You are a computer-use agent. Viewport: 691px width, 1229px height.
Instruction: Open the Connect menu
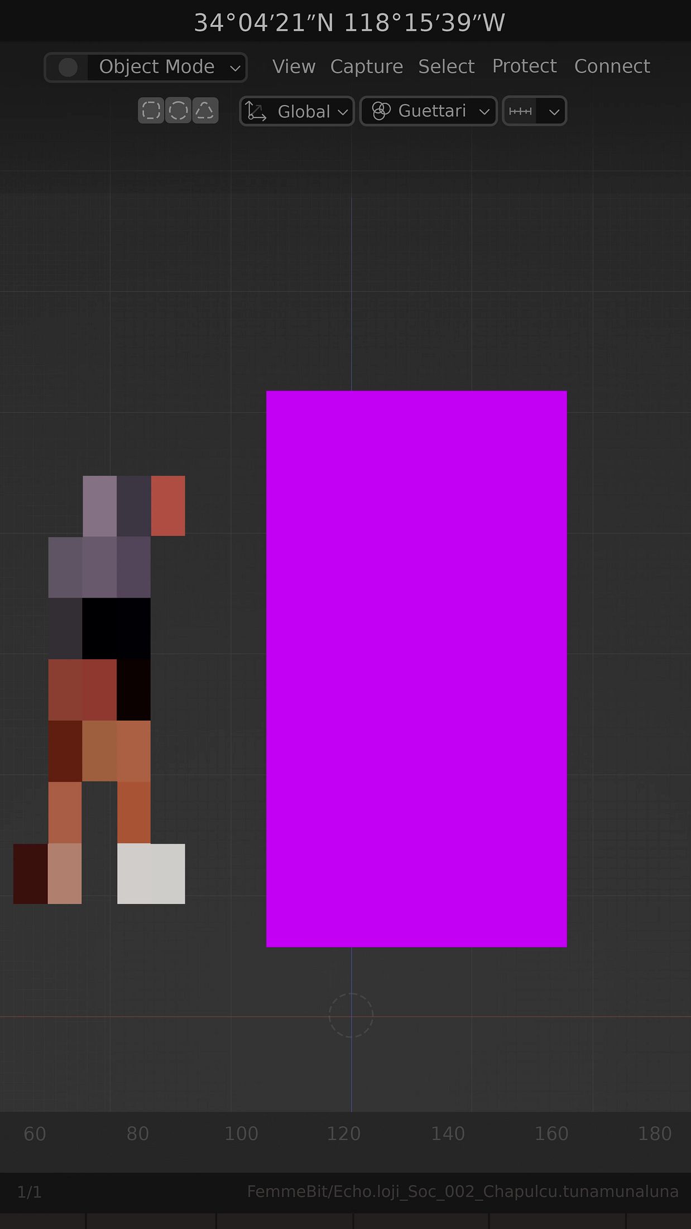click(612, 66)
